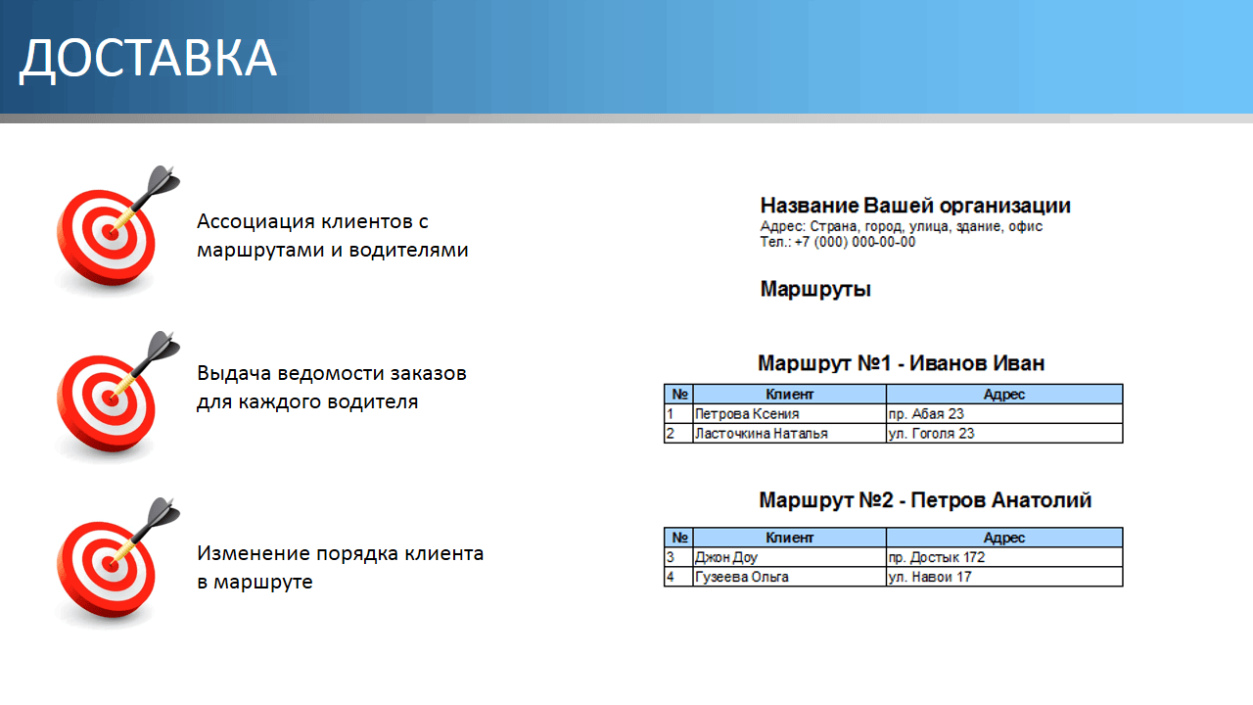The image size is (1253, 705).
Task: Select the text 'Ассоциация клиентов с маршрутами и водителями'
Action: 333,236
